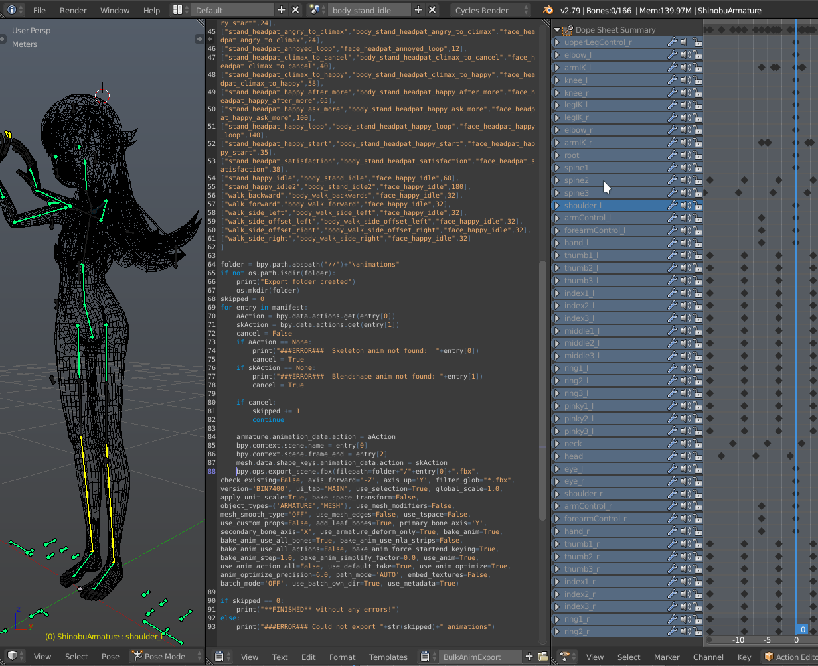Select the ring1_l channel name
This screenshot has height=666, width=818.
[x=576, y=368]
